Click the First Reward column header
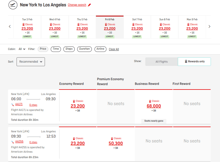This screenshot has width=220, height=162. pos(181,84)
